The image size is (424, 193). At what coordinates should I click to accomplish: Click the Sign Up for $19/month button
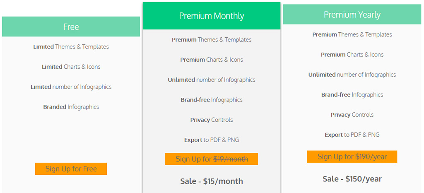click(212, 159)
